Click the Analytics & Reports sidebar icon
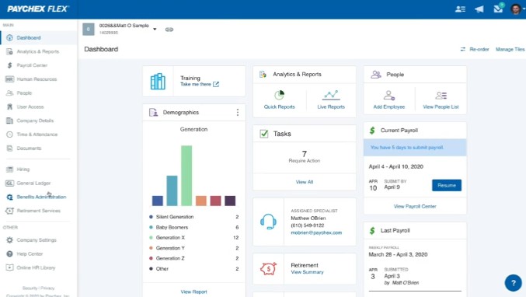Screen dimensions: 526x297 [x=9, y=51]
